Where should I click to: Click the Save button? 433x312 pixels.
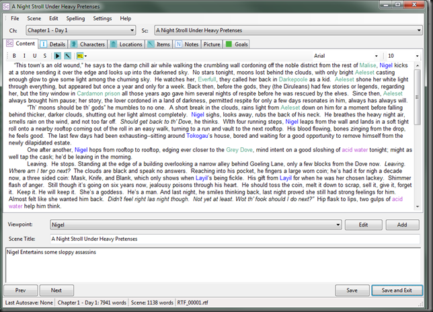point(352,290)
